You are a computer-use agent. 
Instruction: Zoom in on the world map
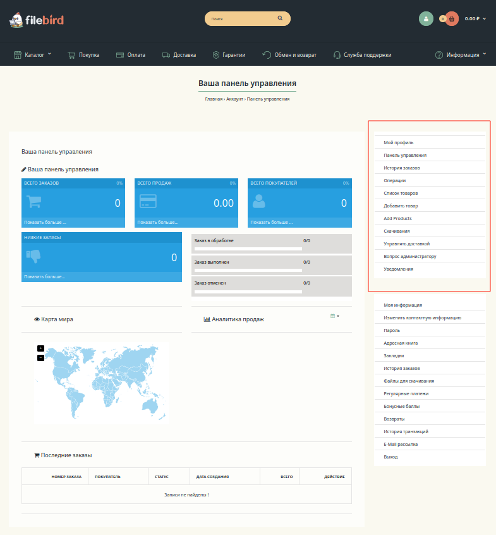(40, 348)
